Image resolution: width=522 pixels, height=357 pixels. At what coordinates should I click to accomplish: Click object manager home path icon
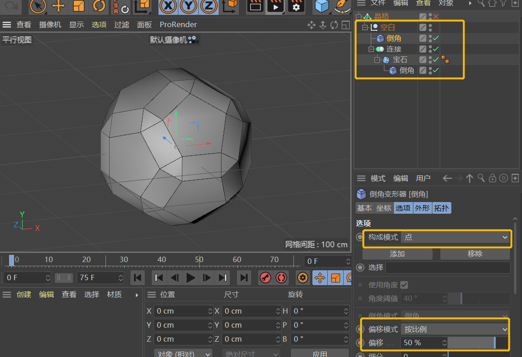492,3
